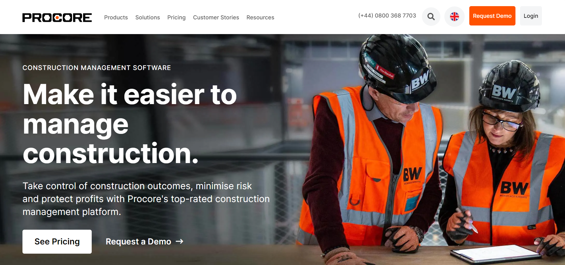Go to the Pricing page

click(x=176, y=18)
